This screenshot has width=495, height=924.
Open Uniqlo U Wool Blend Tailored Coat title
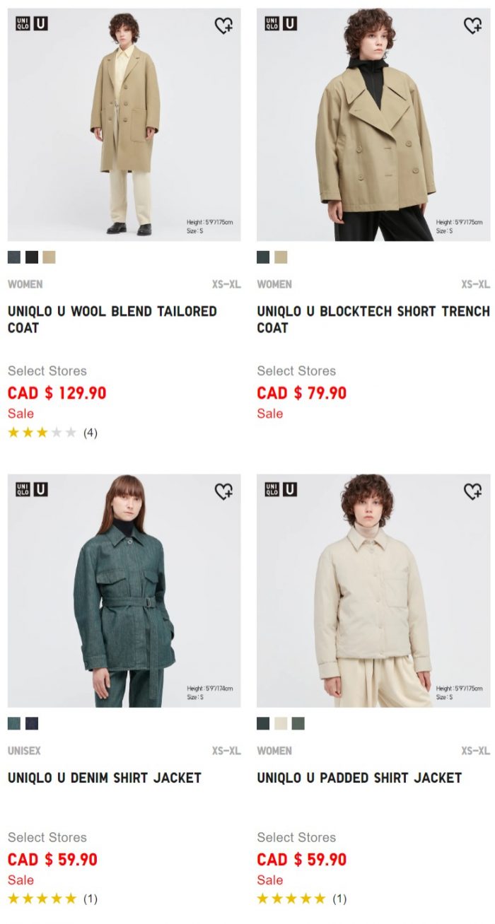point(112,320)
